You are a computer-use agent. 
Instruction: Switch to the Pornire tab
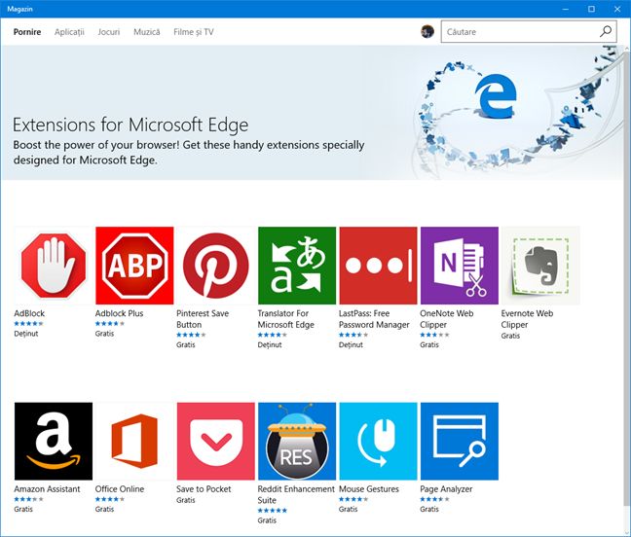coord(27,32)
